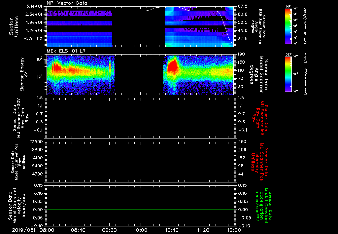Click the 45.0 sun elevation tick

click(243, 31)
